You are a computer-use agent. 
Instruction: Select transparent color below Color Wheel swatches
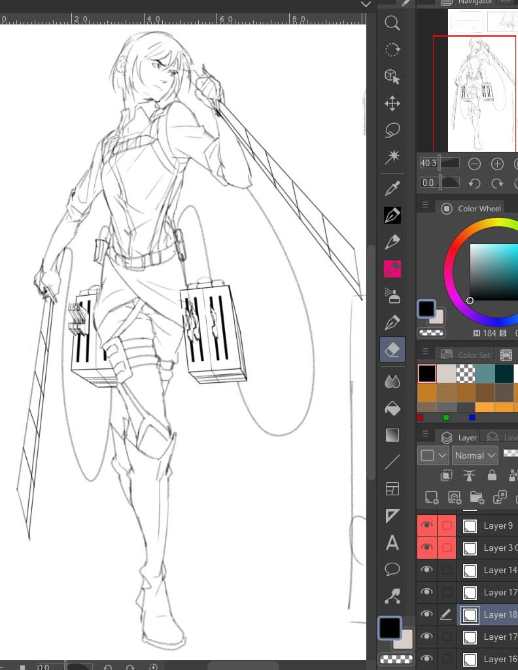tap(431, 333)
